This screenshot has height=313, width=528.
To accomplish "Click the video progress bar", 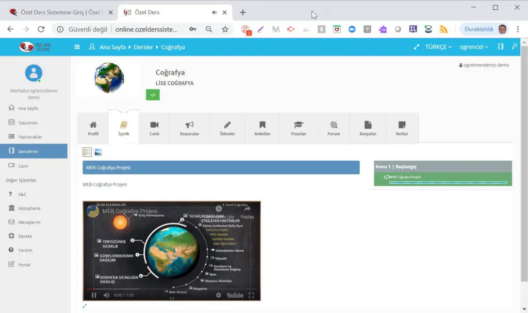I will click(x=171, y=289).
